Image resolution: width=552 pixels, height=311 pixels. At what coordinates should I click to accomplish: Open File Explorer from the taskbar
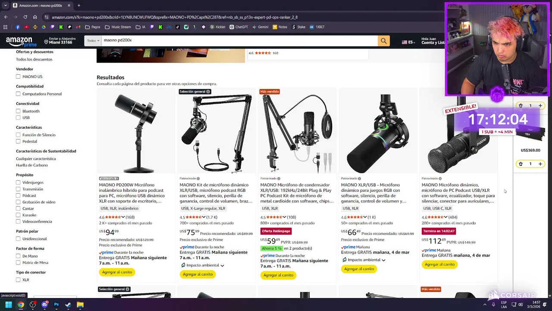point(80,305)
